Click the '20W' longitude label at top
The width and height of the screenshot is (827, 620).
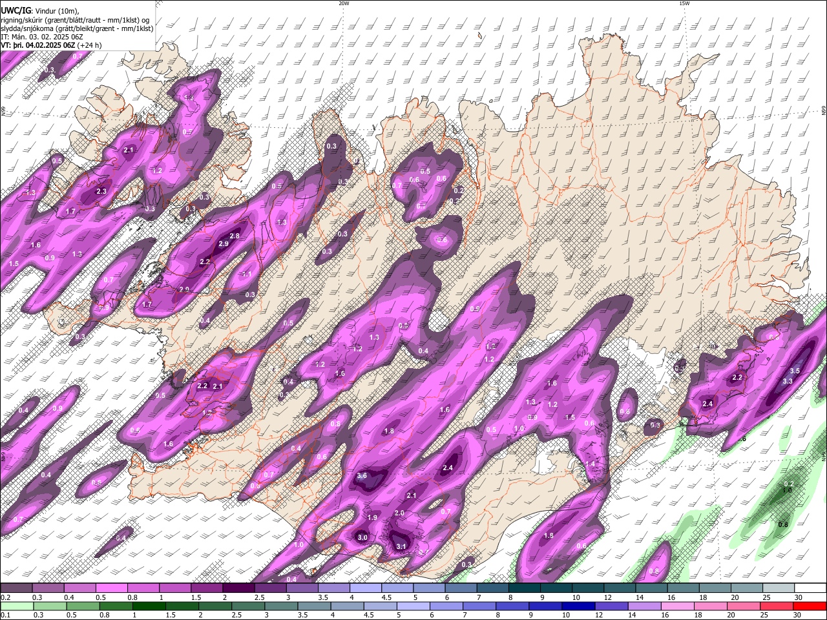coord(344,3)
